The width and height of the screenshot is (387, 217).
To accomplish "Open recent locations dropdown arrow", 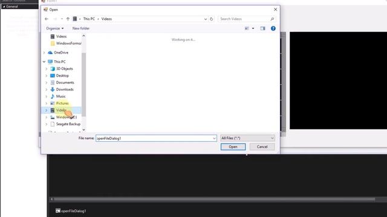I will (62, 19).
